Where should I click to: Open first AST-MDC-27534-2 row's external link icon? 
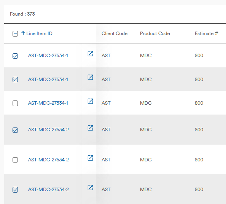91,128
